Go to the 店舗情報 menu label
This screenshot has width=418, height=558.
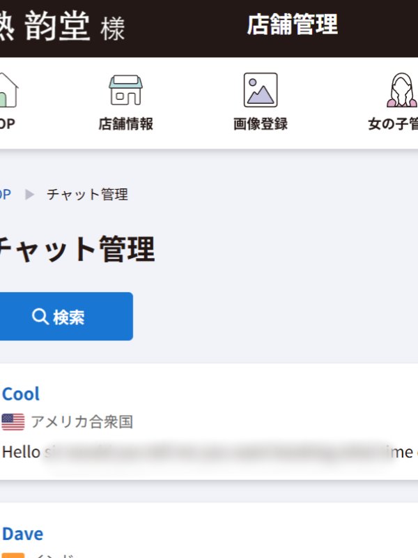[125, 124]
